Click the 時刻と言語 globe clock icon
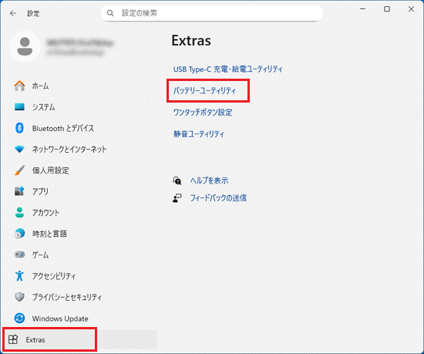The height and width of the screenshot is (354, 424). click(19, 234)
